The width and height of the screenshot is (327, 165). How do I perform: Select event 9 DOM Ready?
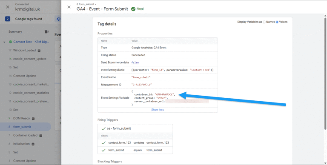[21, 118]
